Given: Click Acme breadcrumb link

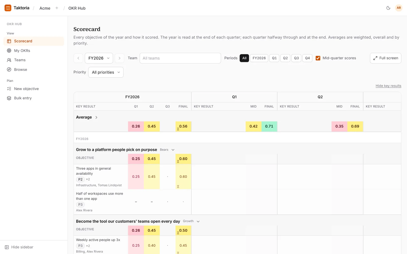Looking at the screenshot, I should coord(45,8).
